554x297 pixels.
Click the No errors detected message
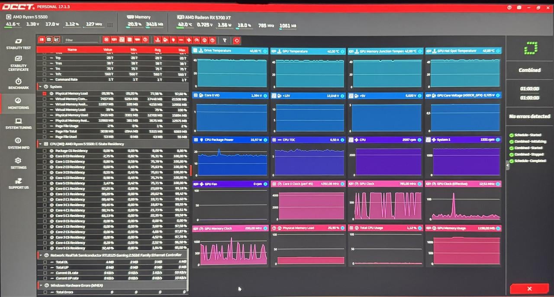(529, 116)
